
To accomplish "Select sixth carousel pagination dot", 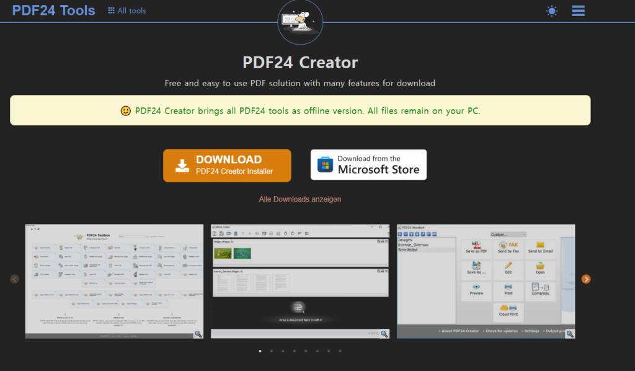I will click(317, 351).
